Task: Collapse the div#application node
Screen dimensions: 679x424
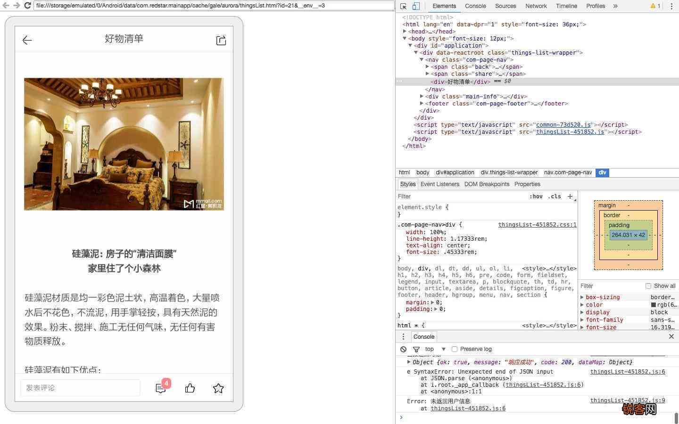Action: 410,46
